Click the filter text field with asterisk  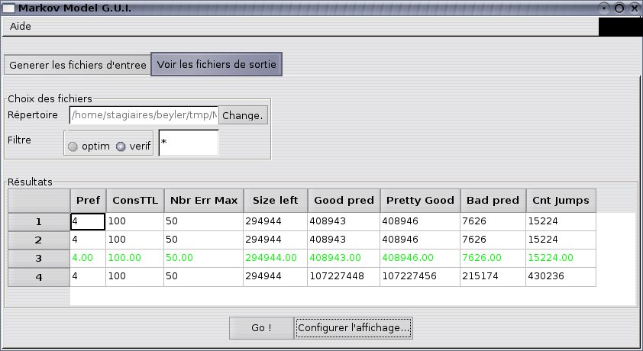click(188, 143)
